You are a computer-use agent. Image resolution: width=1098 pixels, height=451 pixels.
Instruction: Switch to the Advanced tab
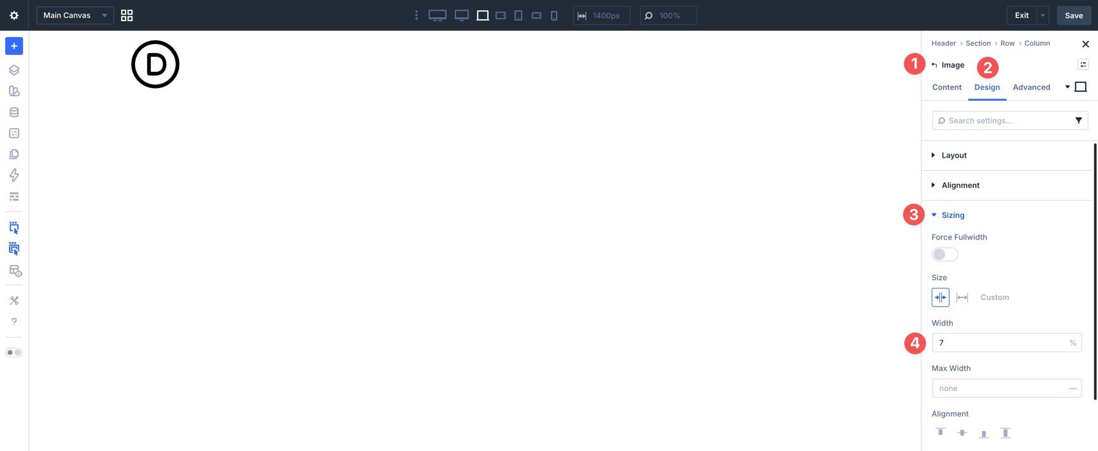pyautogui.click(x=1031, y=87)
